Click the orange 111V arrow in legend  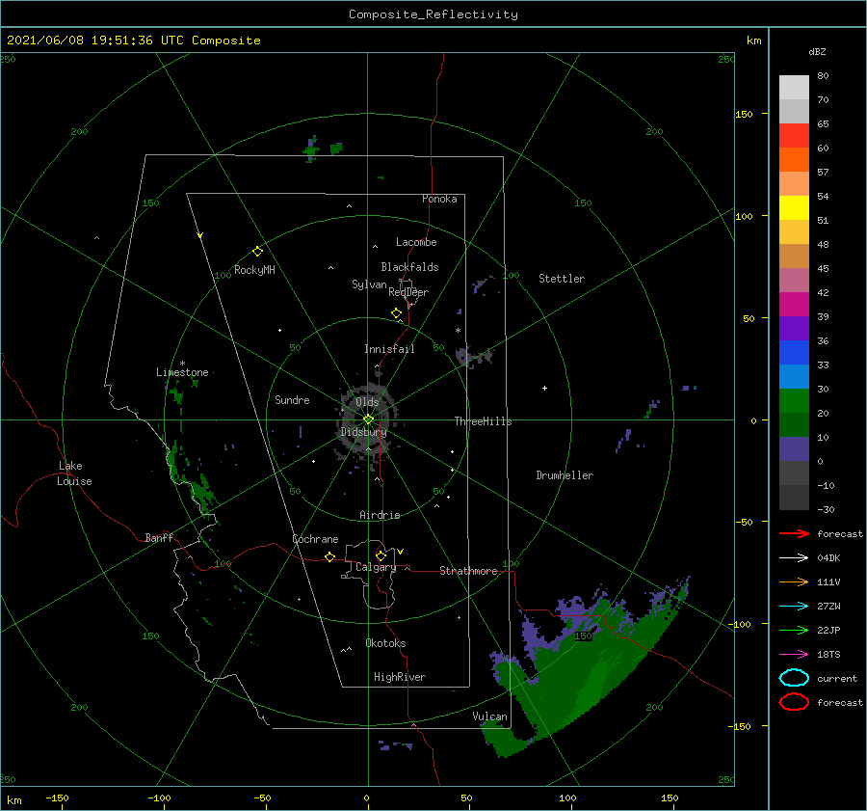[x=794, y=581]
